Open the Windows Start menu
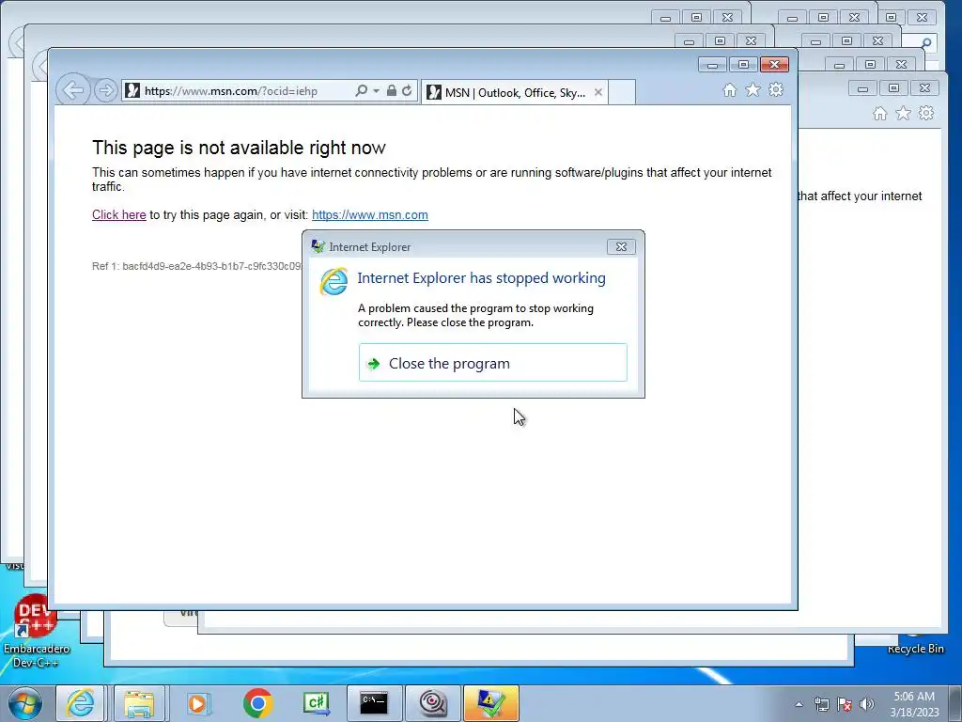Screen dimensions: 962x722 tap(24, 703)
